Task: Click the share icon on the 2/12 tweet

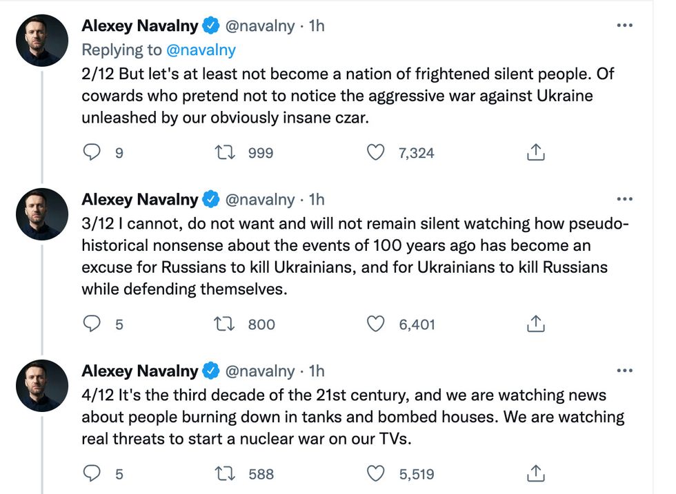Action: 535,152
